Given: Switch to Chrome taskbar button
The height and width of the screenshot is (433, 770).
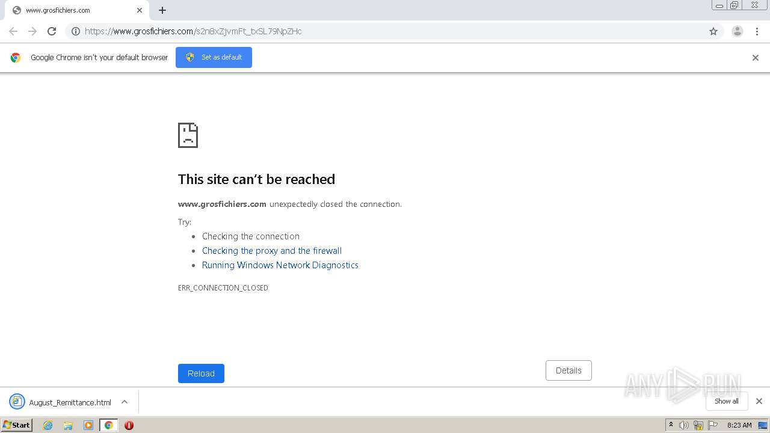Looking at the screenshot, I should [108, 425].
